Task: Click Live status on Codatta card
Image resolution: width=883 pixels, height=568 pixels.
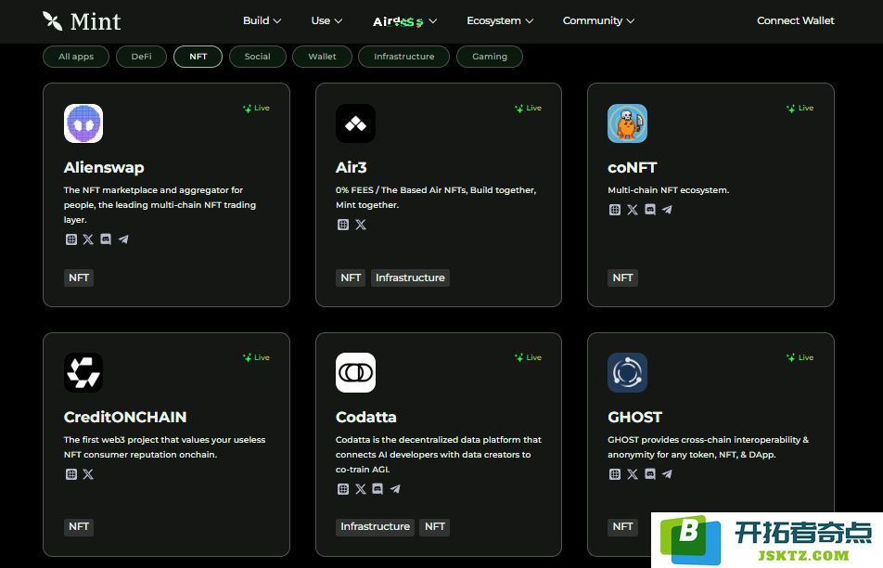Action: (529, 358)
